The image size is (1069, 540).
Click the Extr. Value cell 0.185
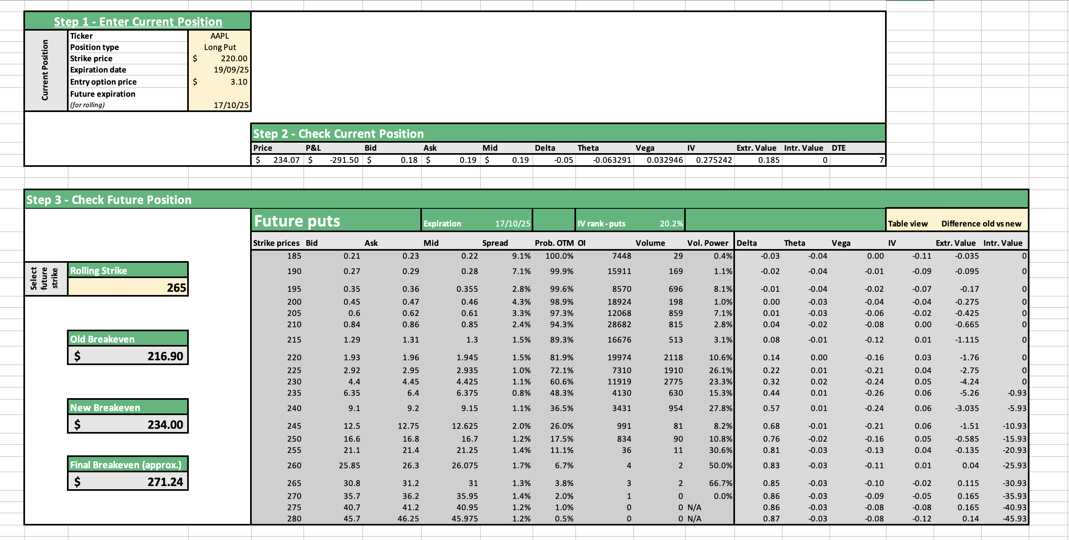758,160
